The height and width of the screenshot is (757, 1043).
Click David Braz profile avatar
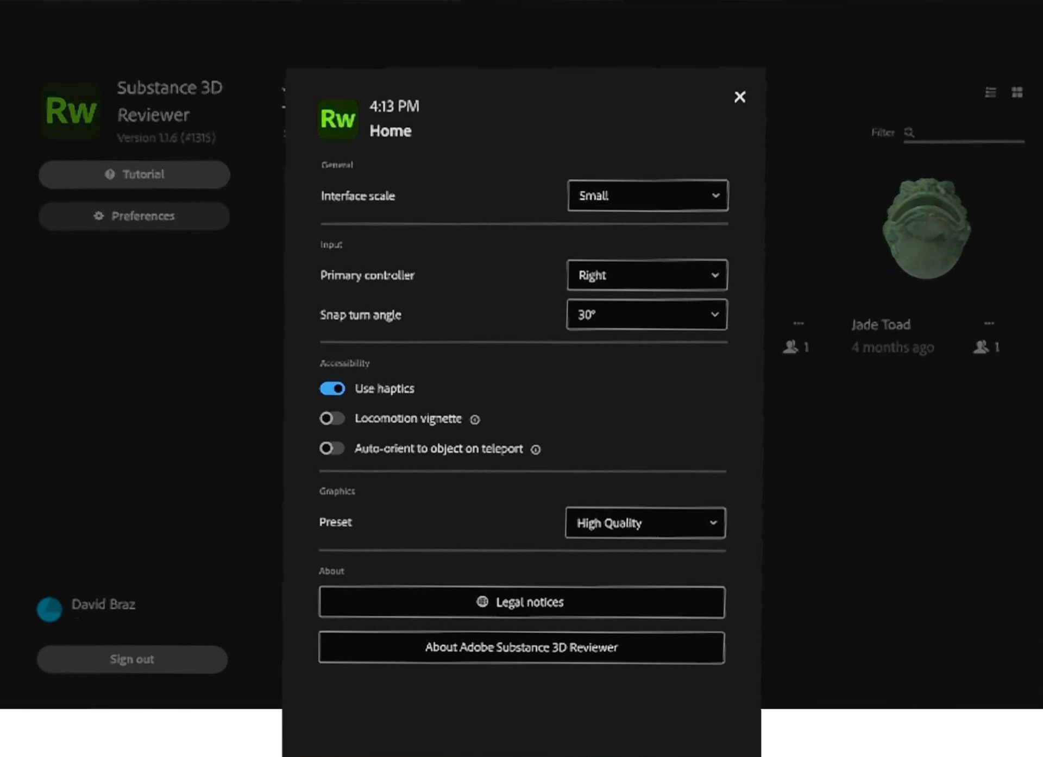[49, 609]
